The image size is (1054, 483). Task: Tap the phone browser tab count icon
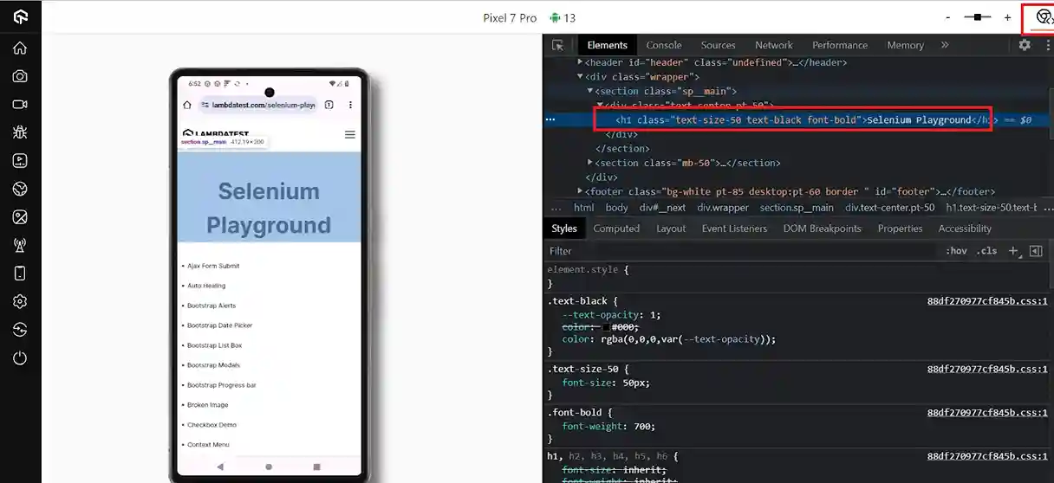[x=329, y=105]
